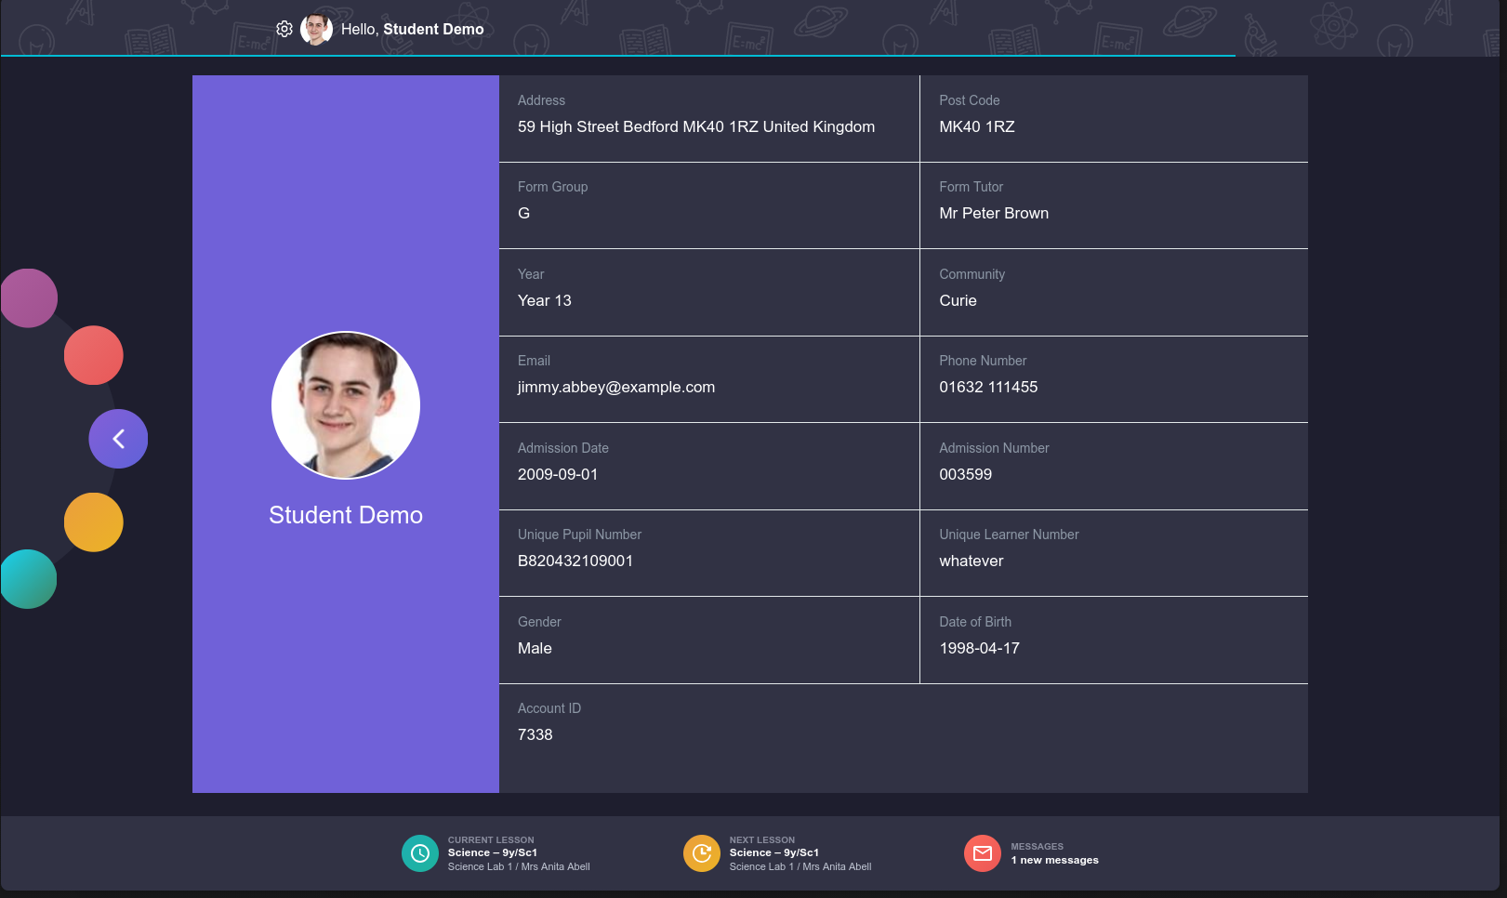
Task: Click email jimmy.abbey@example.com
Action: pos(616,387)
